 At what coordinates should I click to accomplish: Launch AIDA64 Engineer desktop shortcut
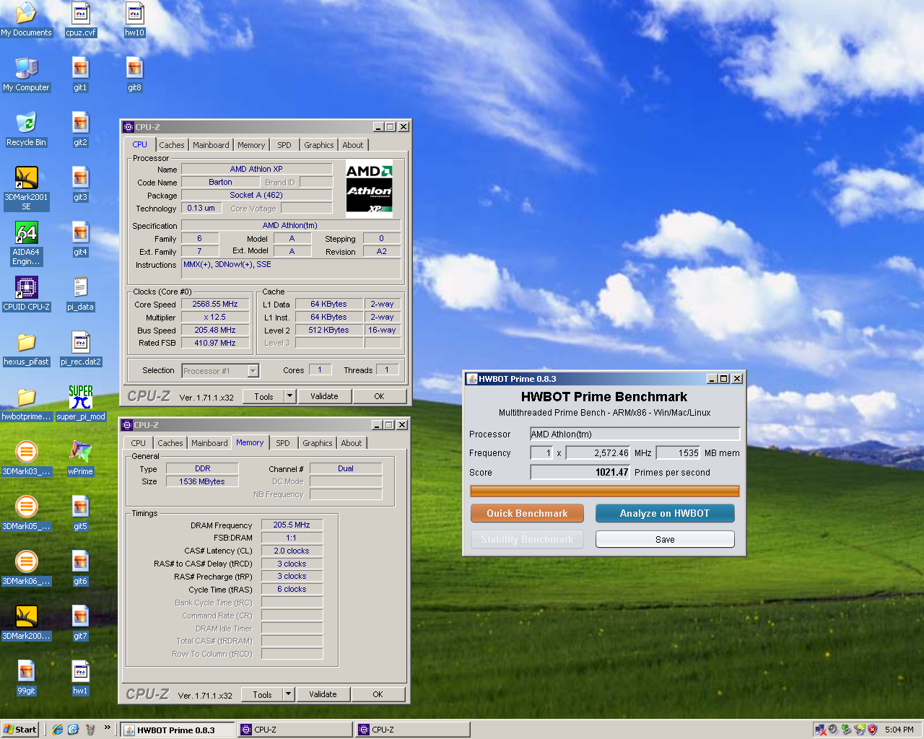pyautogui.click(x=26, y=243)
